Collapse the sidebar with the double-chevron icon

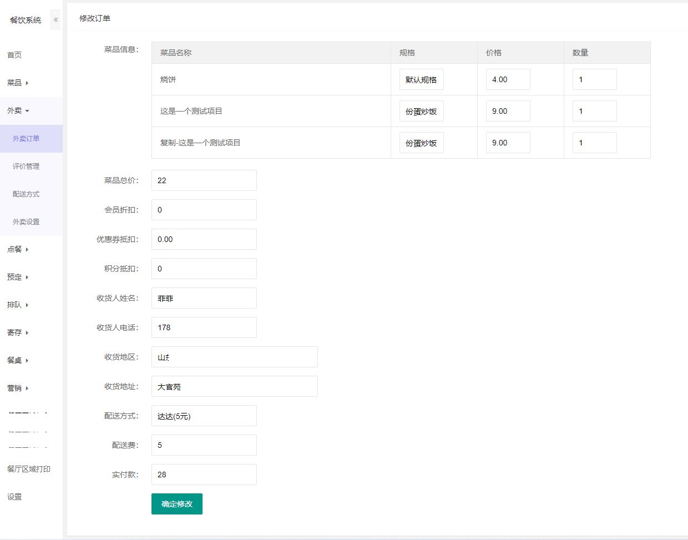(x=55, y=19)
